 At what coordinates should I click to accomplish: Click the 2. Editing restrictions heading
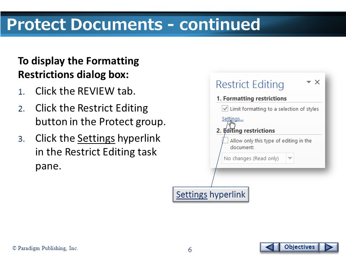click(245, 131)
